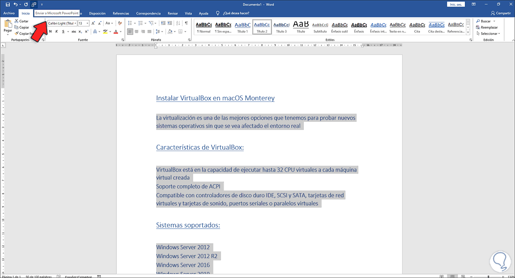This screenshot has width=515, height=278.
Task: Switch to the Disposición tab
Action: 97,13
